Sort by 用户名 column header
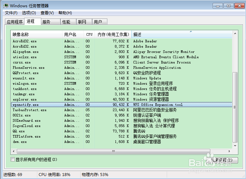The height and width of the screenshot is (179, 246). pos(73,34)
